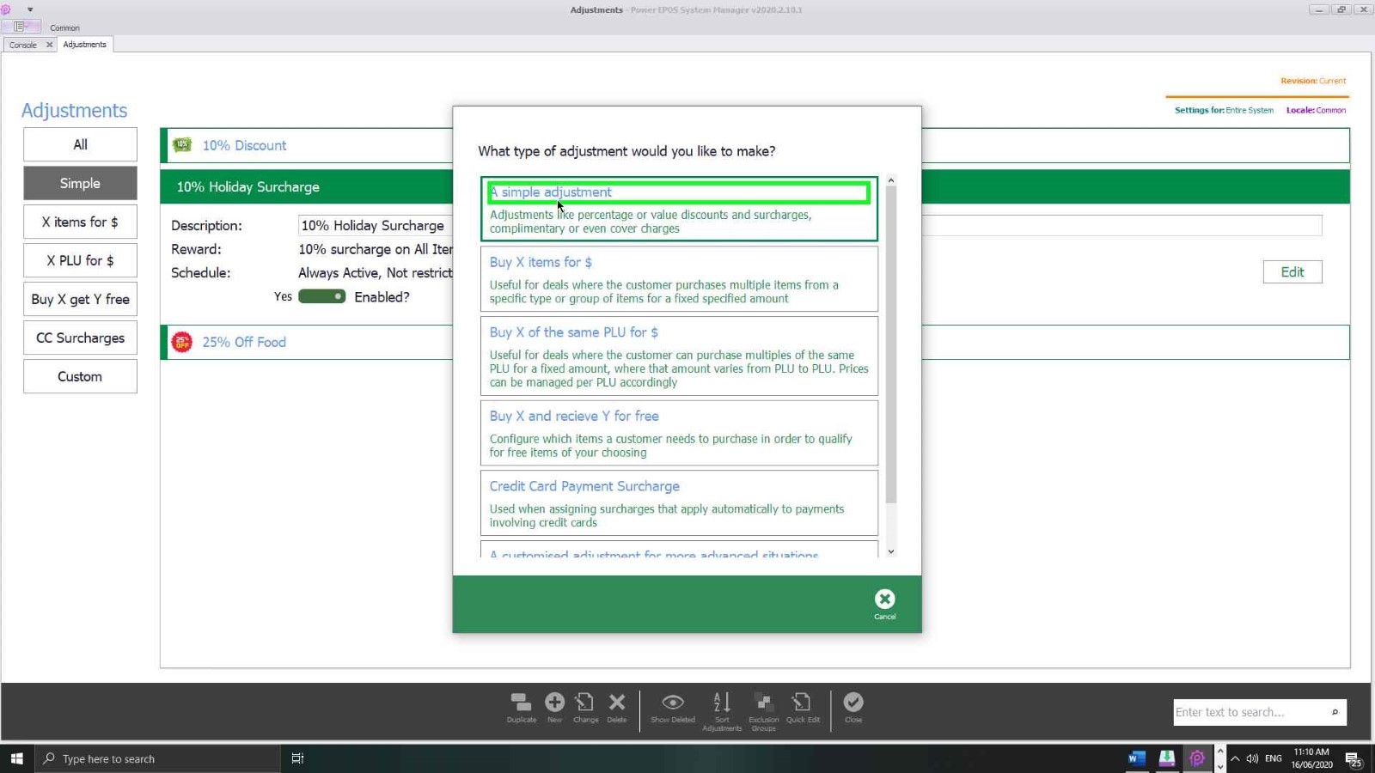
Task: Filter by X items for $ category
Action: pyautogui.click(x=80, y=222)
